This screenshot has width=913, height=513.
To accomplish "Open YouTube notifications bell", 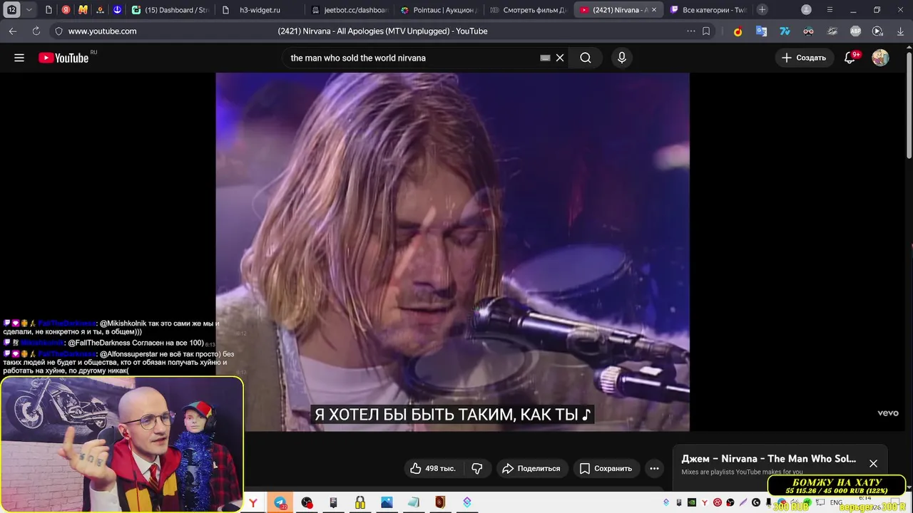I will (850, 58).
